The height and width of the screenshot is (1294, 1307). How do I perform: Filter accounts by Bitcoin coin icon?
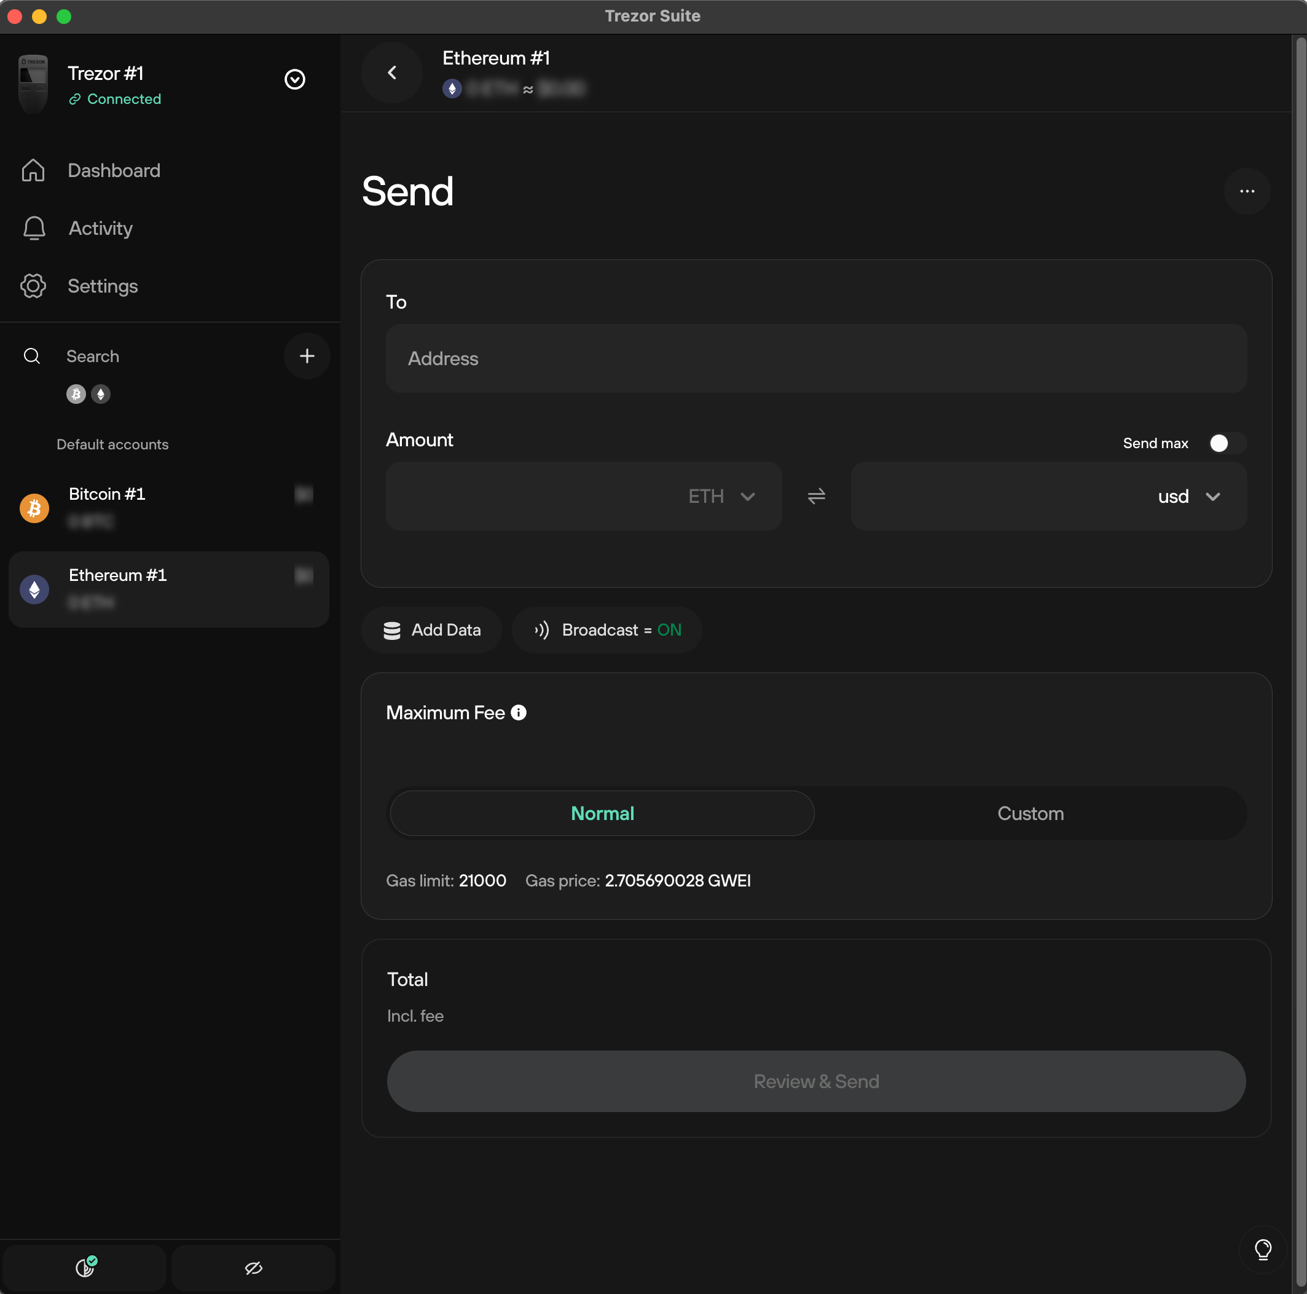coord(76,394)
